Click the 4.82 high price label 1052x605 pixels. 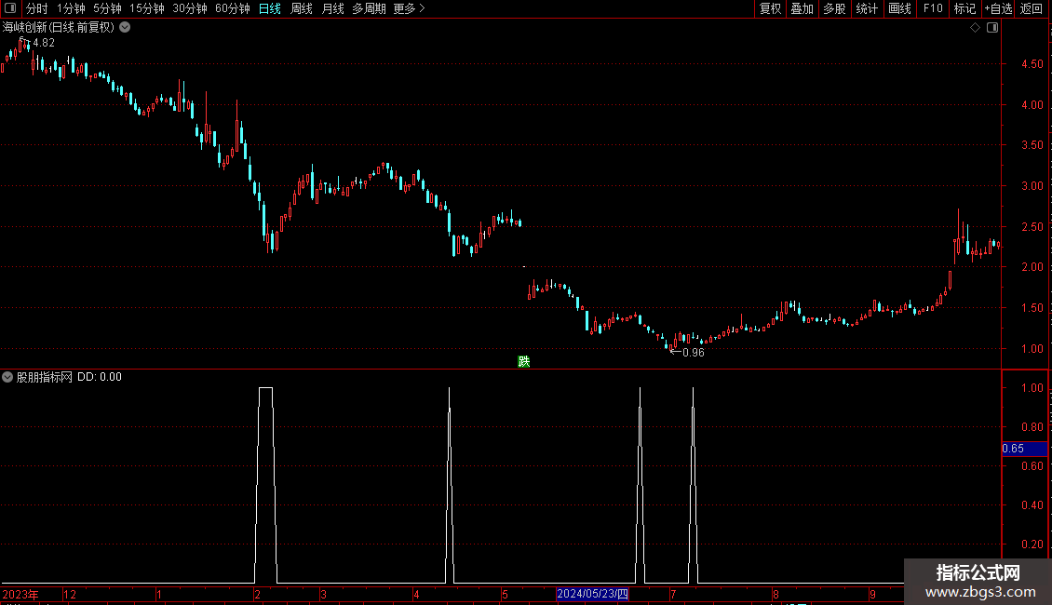(44, 43)
